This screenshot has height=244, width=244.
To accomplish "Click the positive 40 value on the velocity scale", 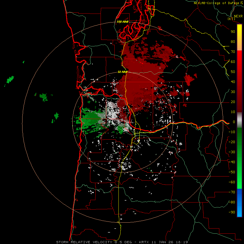I will pyautogui.click(x=233, y=82).
